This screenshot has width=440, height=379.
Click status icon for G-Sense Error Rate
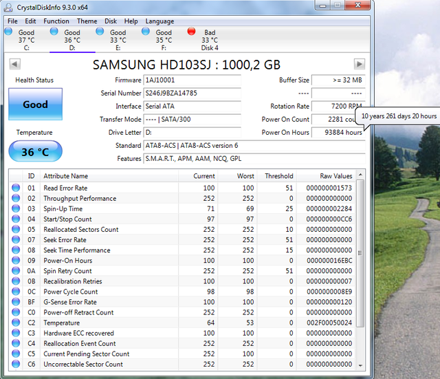tap(16, 302)
